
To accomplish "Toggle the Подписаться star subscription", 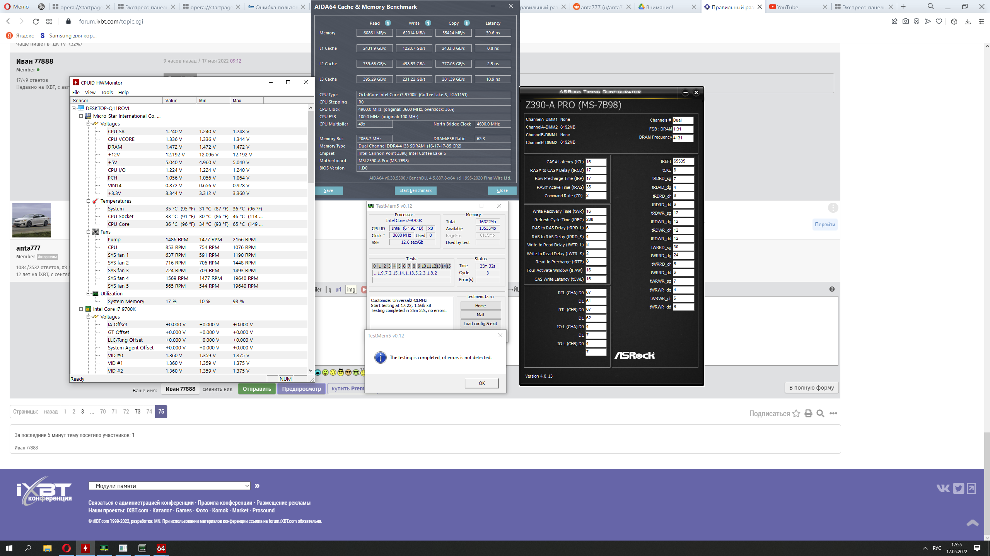I will 796,414.
